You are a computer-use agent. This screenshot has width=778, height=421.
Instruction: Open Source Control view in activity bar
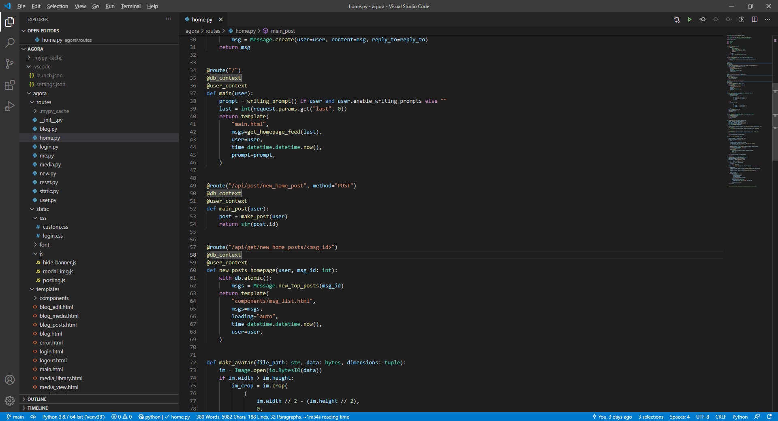click(10, 64)
